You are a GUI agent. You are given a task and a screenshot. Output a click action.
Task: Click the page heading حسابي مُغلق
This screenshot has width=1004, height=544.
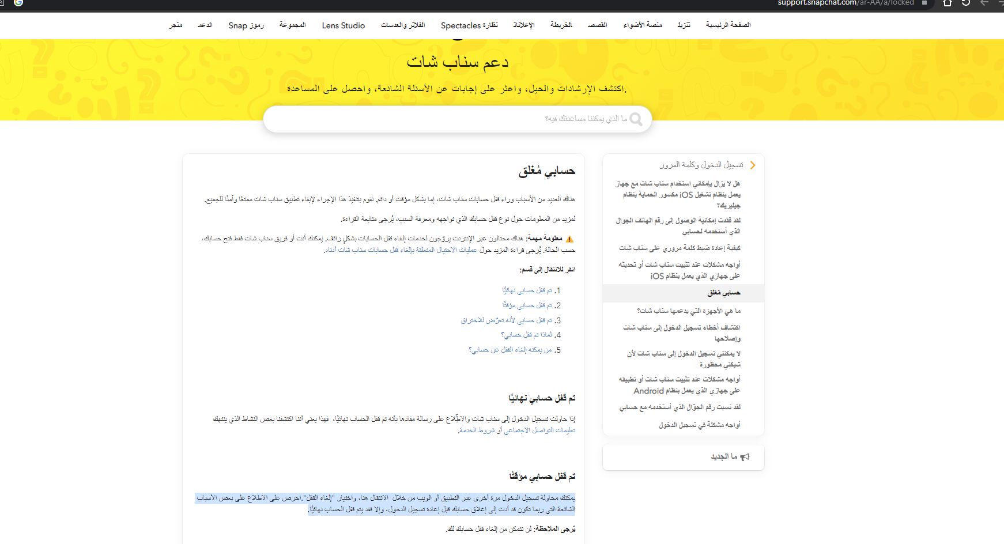[547, 171]
